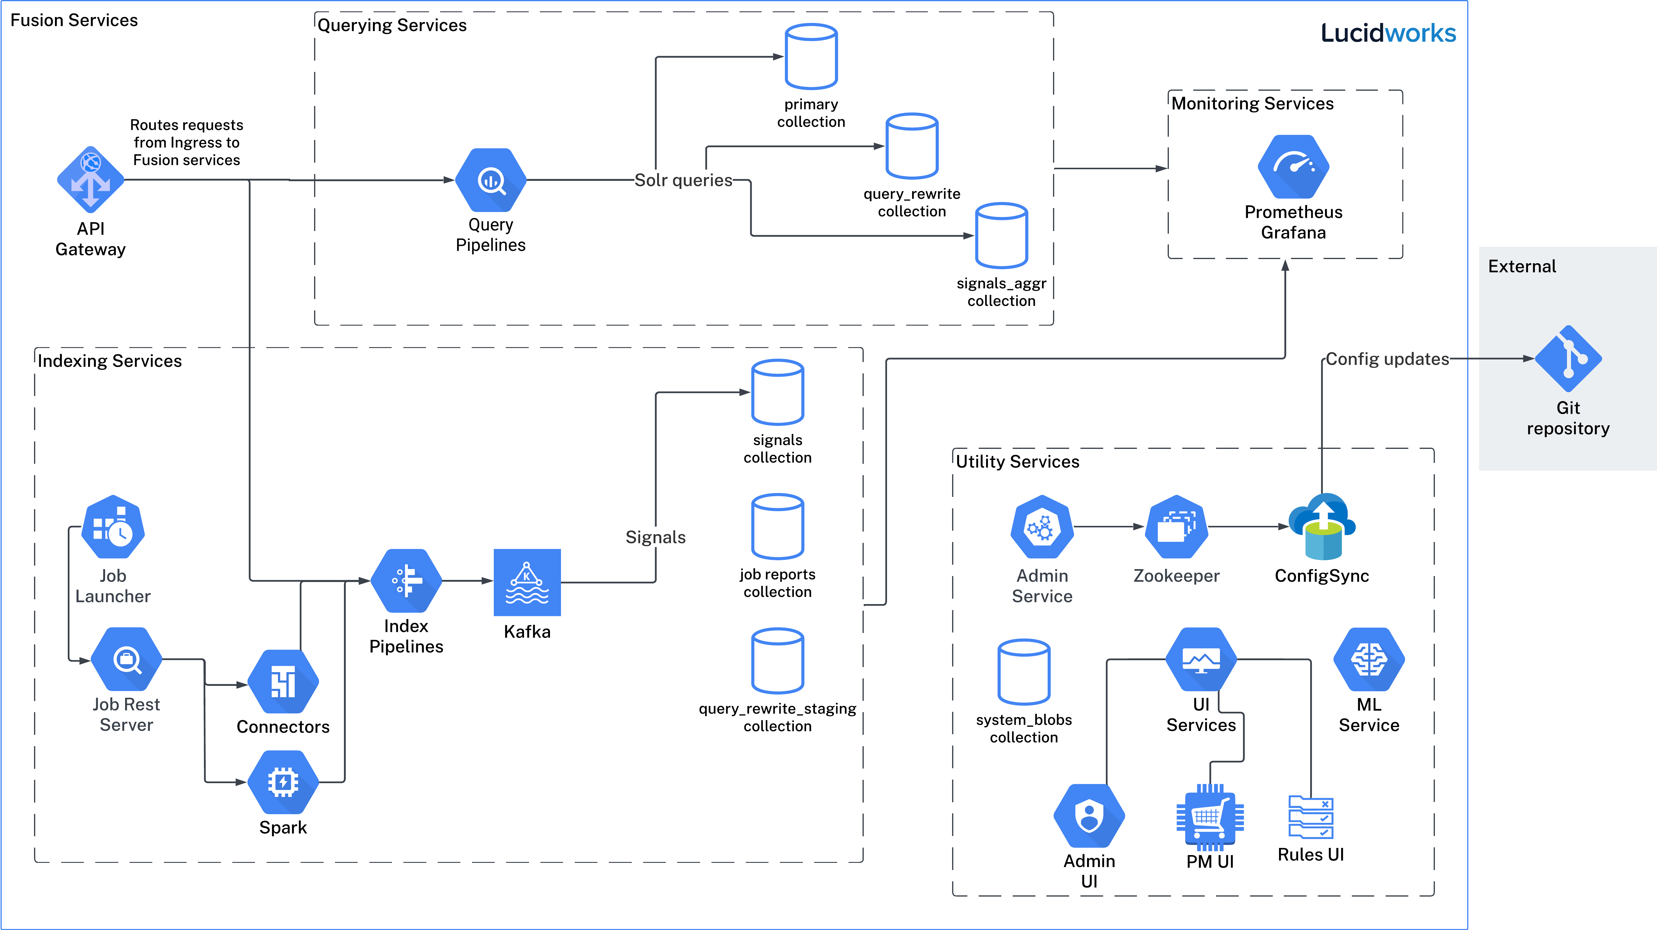Click the Spark chip icon
The height and width of the screenshot is (930, 1657).
point(283,782)
